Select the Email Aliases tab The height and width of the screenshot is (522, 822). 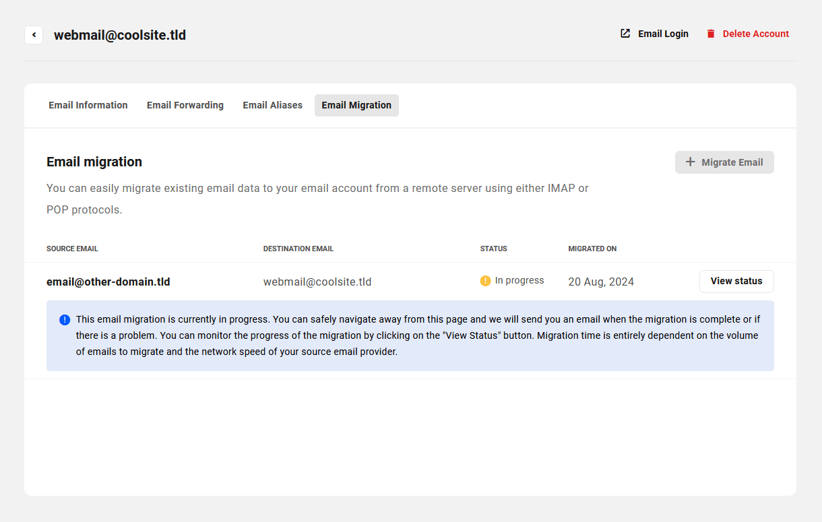pyautogui.click(x=273, y=105)
